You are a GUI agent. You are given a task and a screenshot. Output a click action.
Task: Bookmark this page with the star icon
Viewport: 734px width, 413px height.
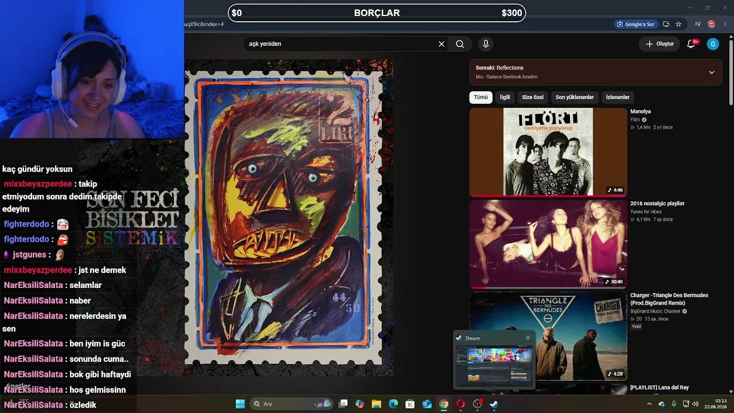click(678, 24)
